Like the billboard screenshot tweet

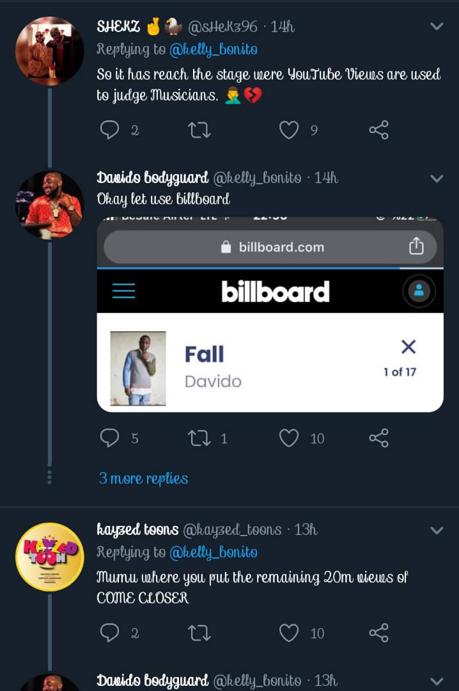tap(289, 438)
